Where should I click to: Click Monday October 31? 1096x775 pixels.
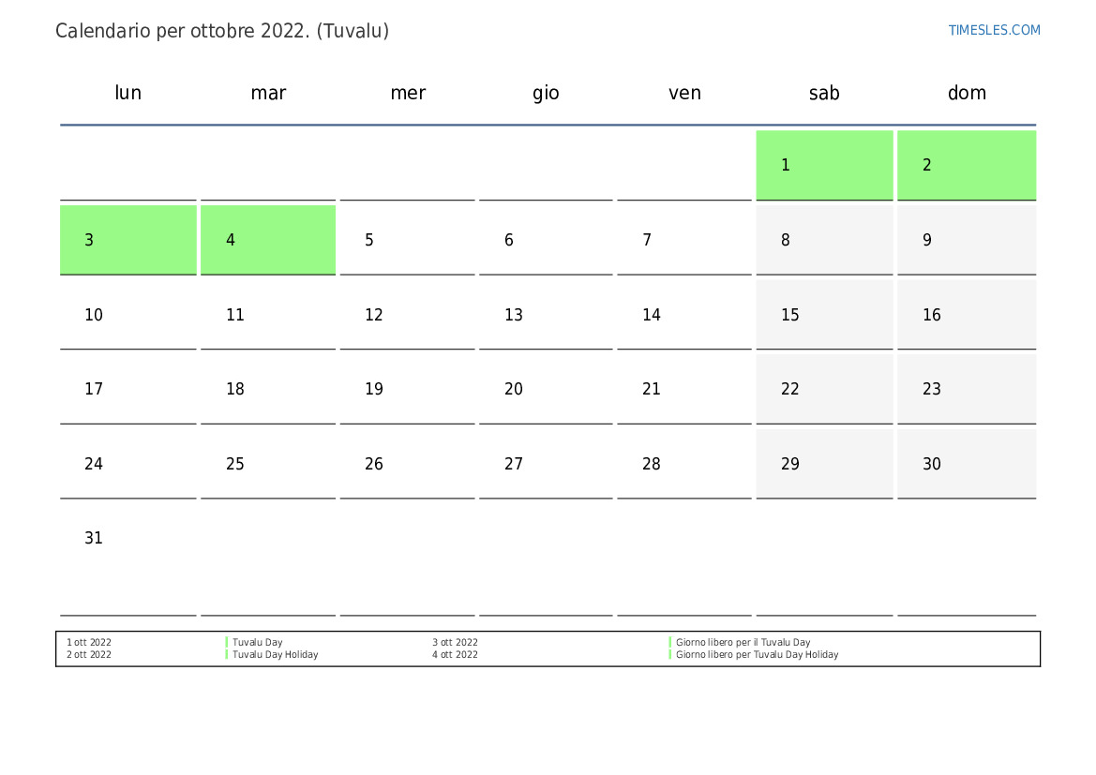coord(128,539)
